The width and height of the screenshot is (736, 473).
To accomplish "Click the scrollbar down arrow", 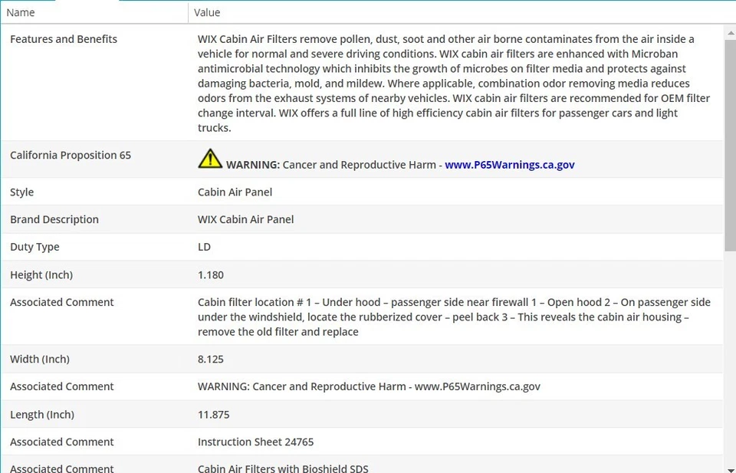I will click(731, 470).
